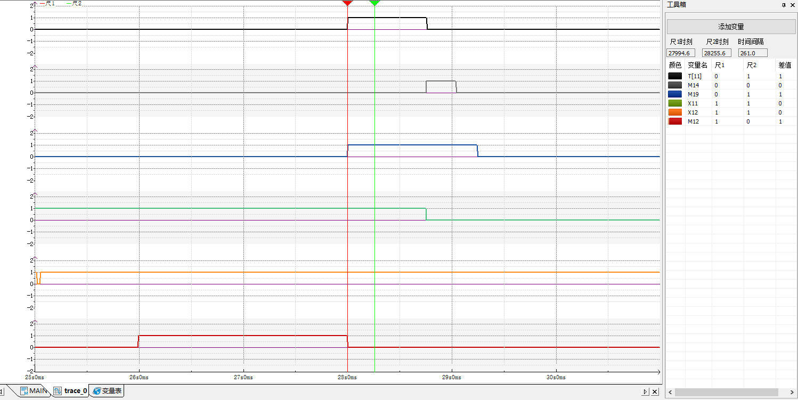This screenshot has width=798, height=400.
Task: Select the M14 variable name
Action: (x=693, y=85)
